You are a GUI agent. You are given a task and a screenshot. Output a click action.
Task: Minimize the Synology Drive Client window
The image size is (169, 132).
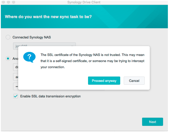point(8,2)
